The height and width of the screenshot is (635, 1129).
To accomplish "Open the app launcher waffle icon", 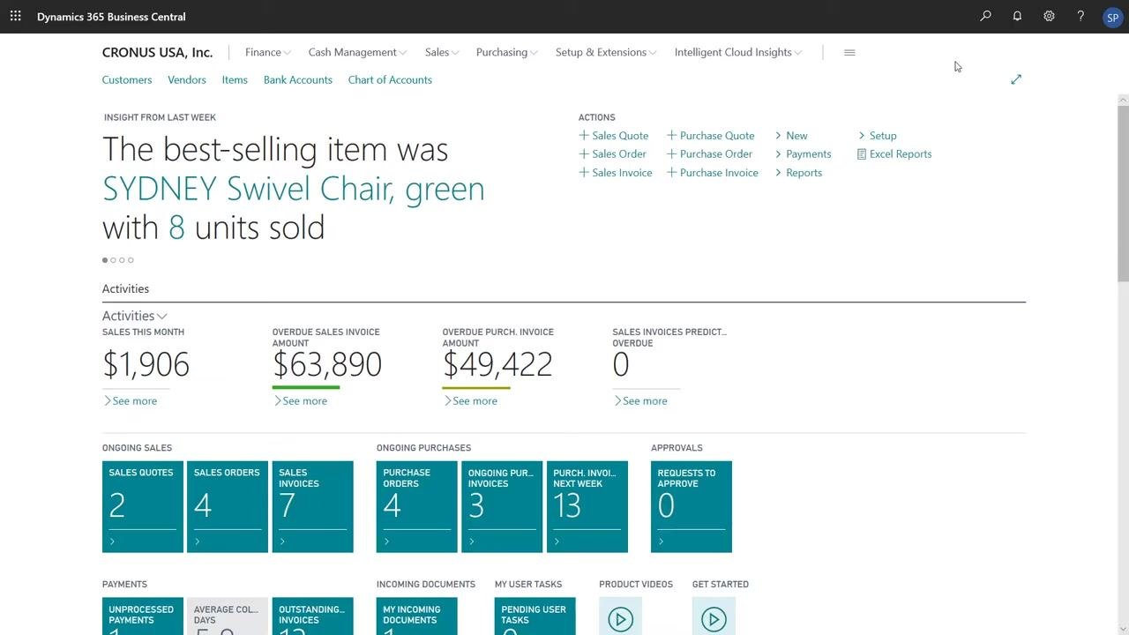I will point(16,16).
